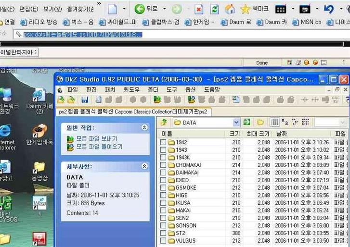Expand the browser toolbar overflow chevron
The image size is (350, 247).
(x=99, y=3)
